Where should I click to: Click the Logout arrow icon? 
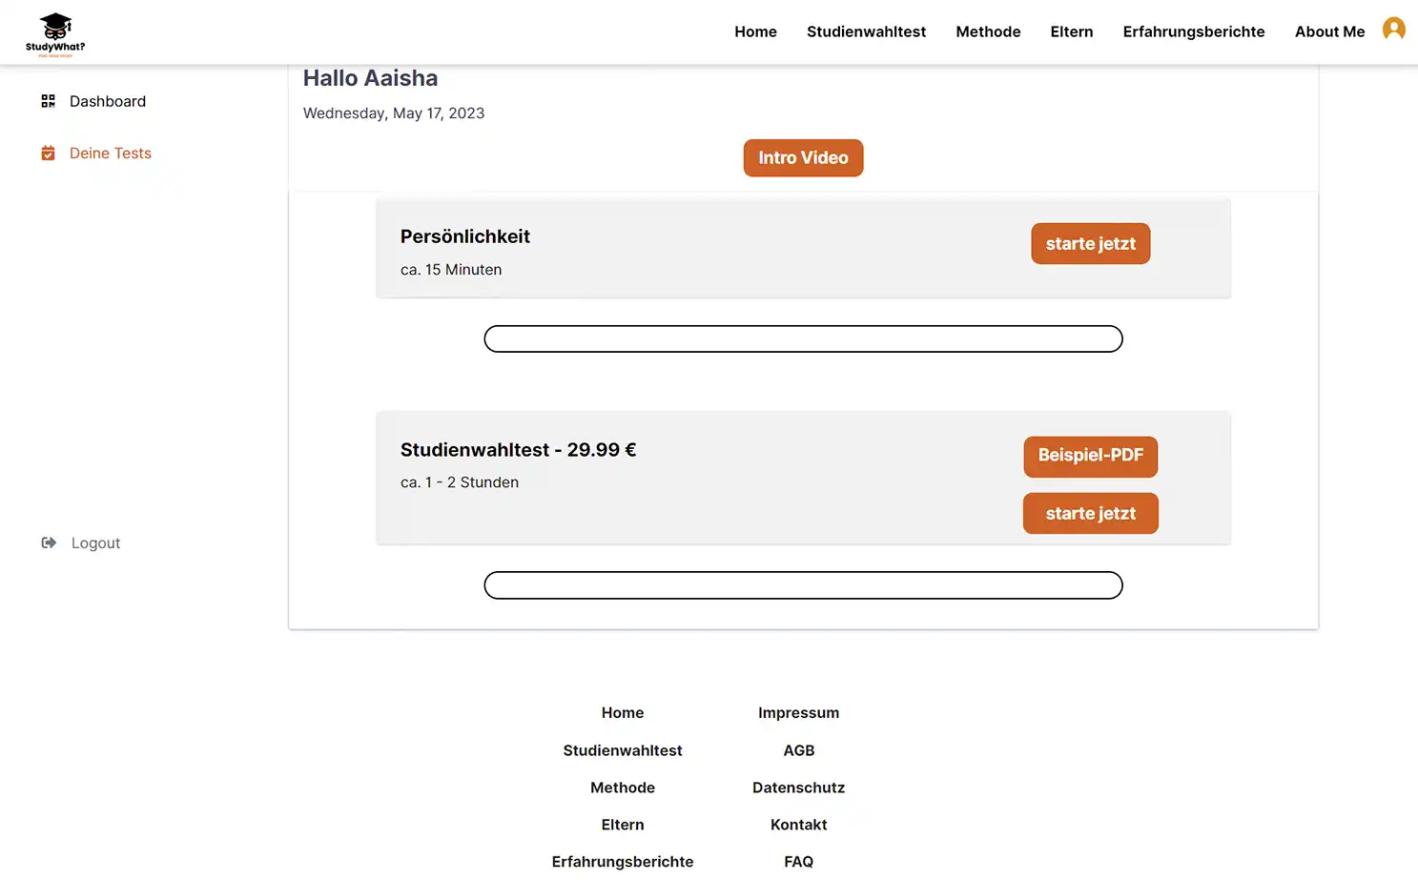point(49,543)
